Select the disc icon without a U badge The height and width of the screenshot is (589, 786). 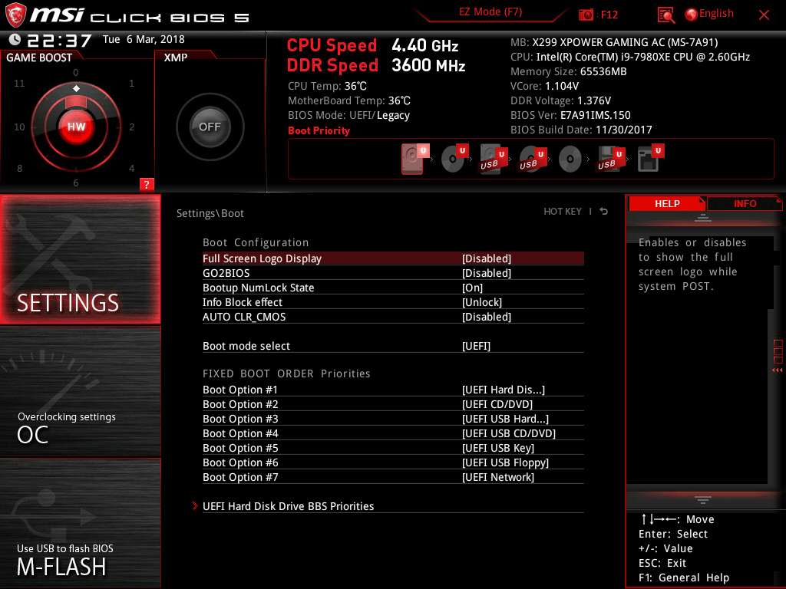[570, 160]
